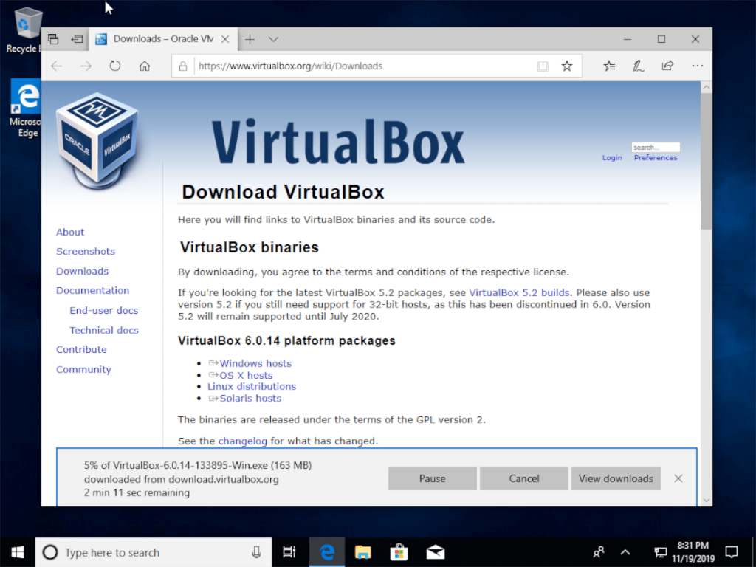
Task: Click inside the address bar
Action: (x=332, y=66)
